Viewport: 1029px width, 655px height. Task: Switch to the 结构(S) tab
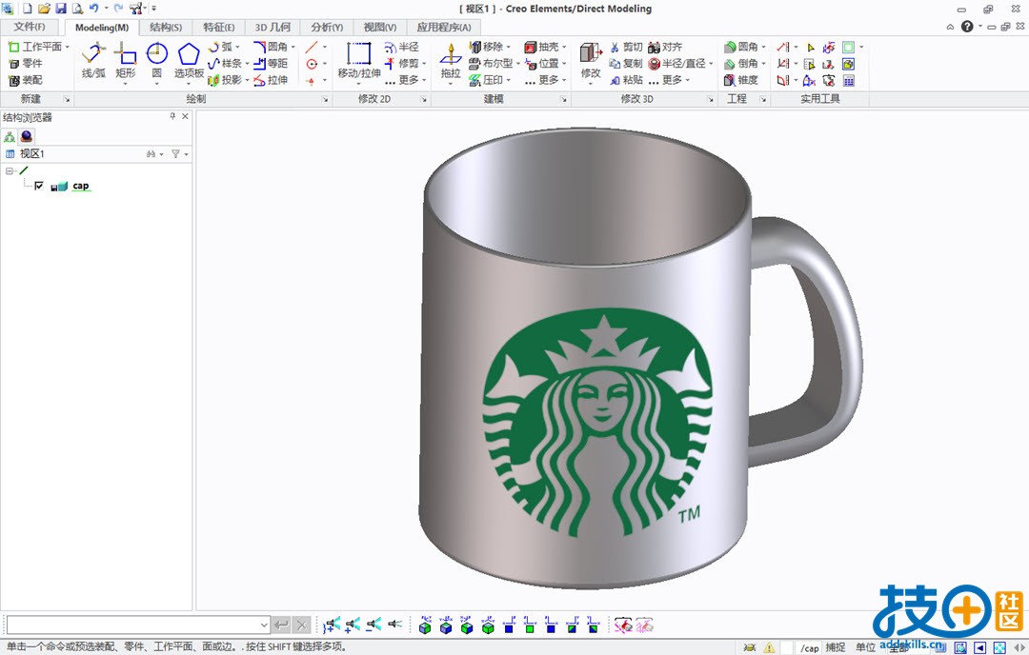point(166,27)
